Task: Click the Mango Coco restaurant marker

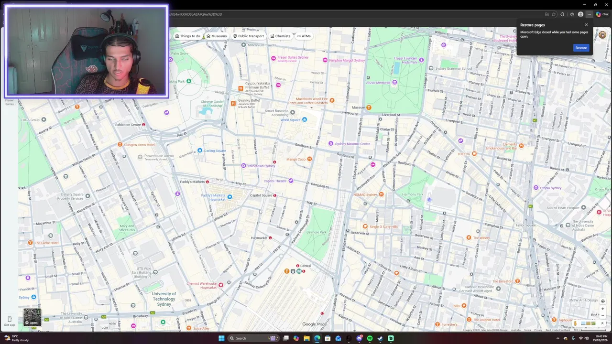Action: tap(309, 159)
